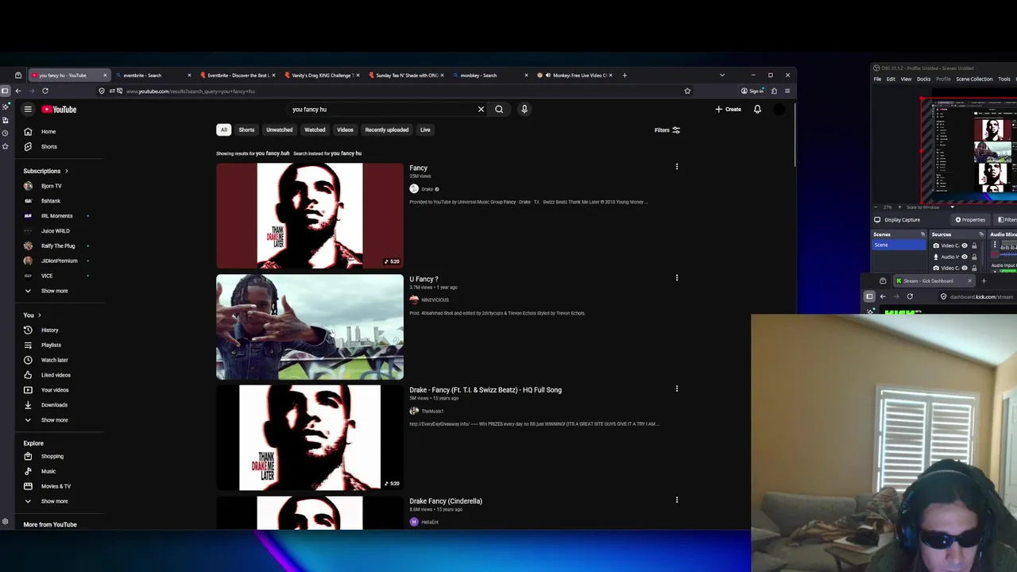Expand Show more under Subscriptions
The height and width of the screenshot is (572, 1017).
point(54,291)
